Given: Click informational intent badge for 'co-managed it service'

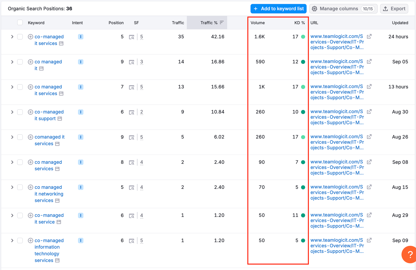Looking at the screenshot, I should 81,215.
